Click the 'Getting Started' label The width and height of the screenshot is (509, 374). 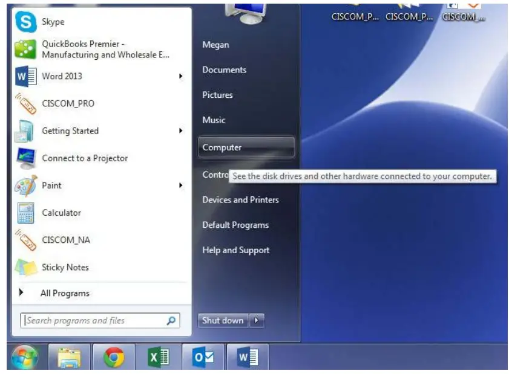pos(70,131)
